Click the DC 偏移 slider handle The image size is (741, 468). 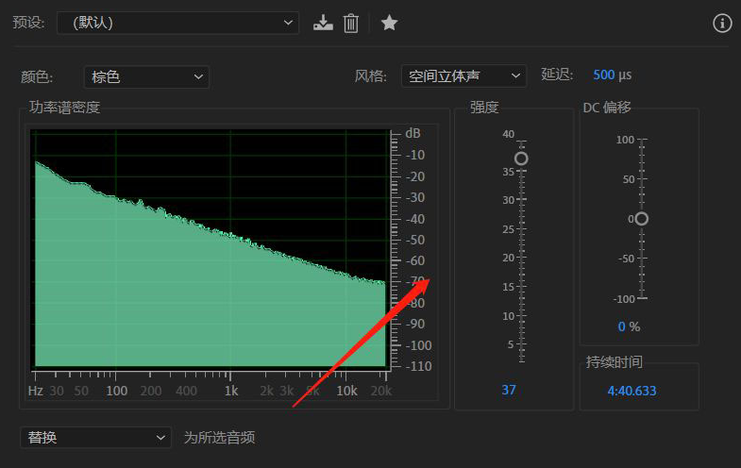point(642,219)
